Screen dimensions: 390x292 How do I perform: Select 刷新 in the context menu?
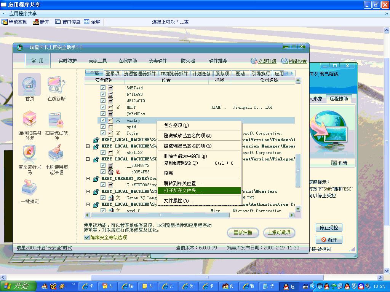pyautogui.click(x=199, y=173)
